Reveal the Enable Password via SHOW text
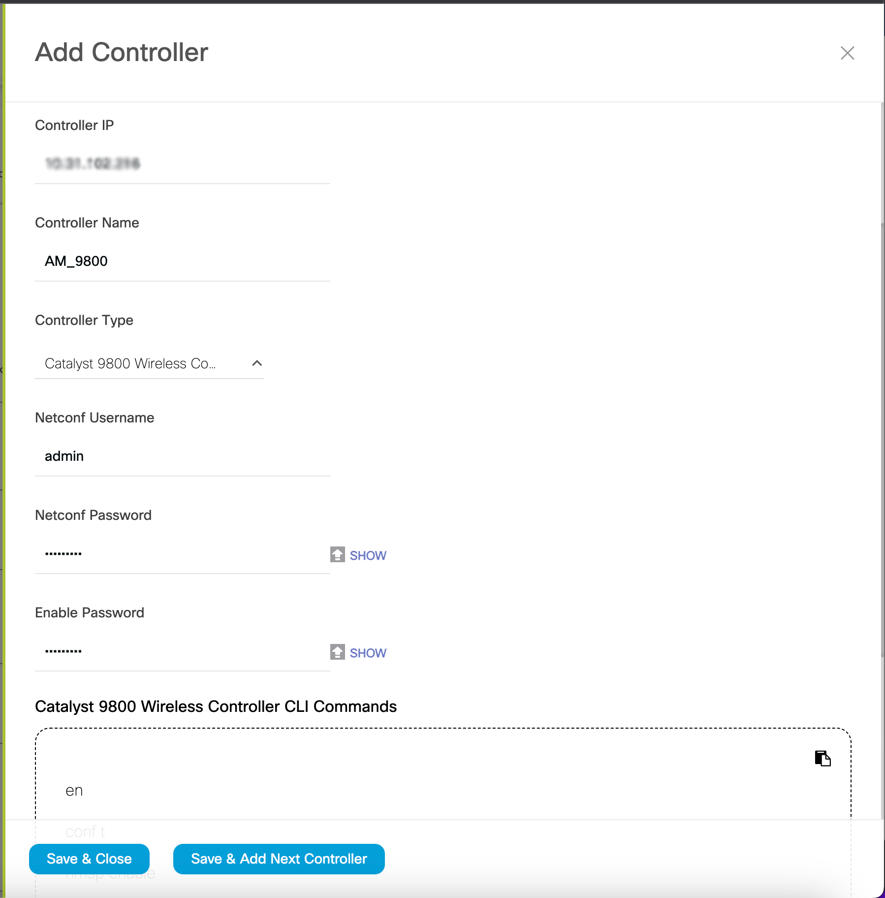 click(368, 653)
